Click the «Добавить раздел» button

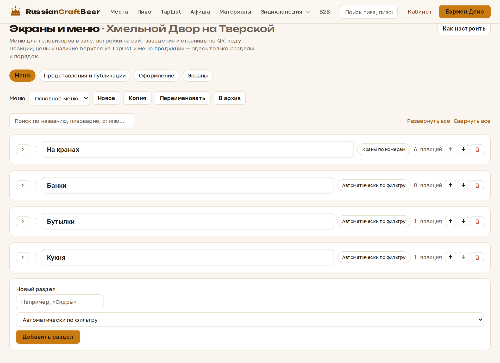point(48,337)
